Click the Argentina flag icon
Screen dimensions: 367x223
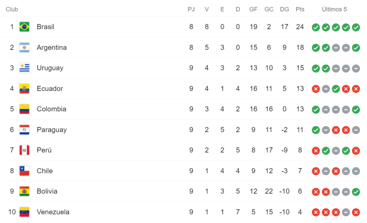coord(24,47)
